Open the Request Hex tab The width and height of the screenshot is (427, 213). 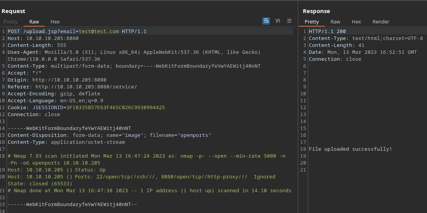coord(55,22)
